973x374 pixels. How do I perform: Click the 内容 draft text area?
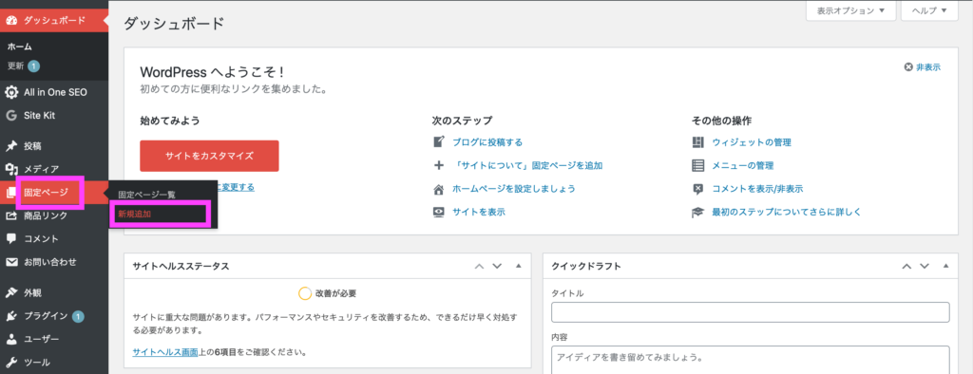751,360
